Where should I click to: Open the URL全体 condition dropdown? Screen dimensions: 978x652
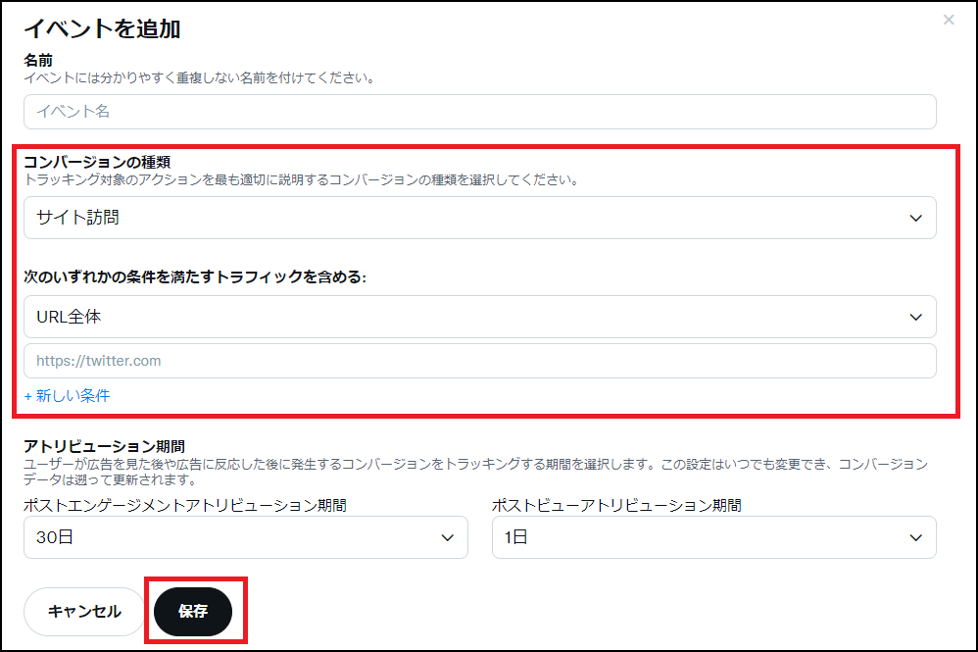pos(479,317)
